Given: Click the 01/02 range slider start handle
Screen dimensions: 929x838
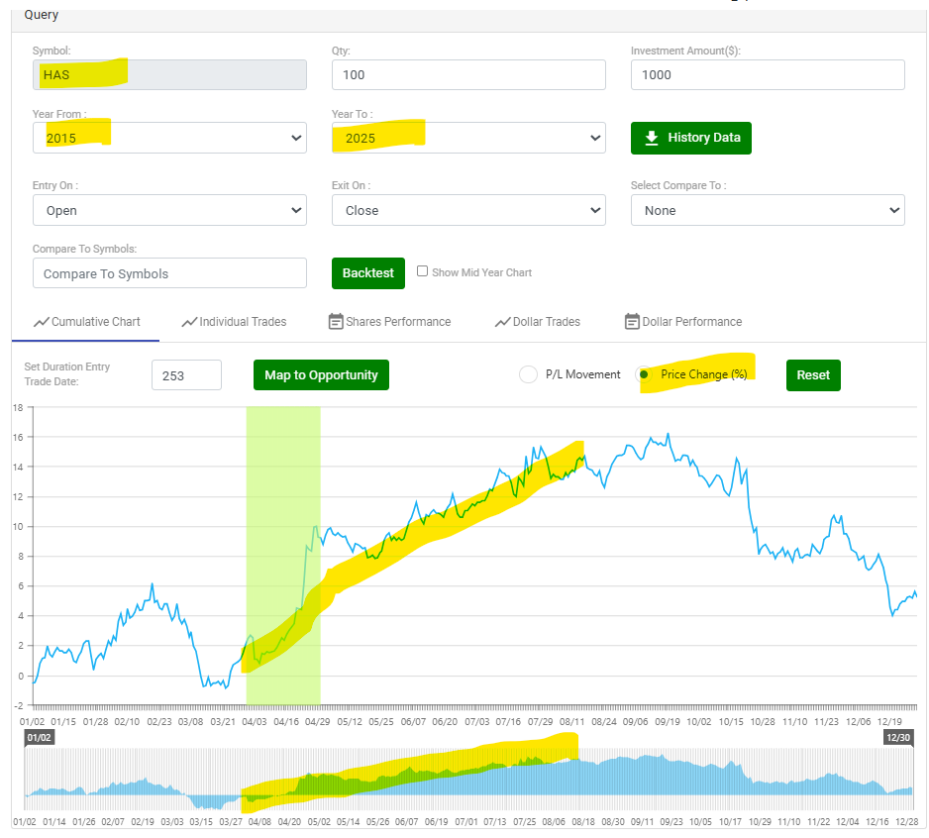Looking at the screenshot, I should pos(39,738).
